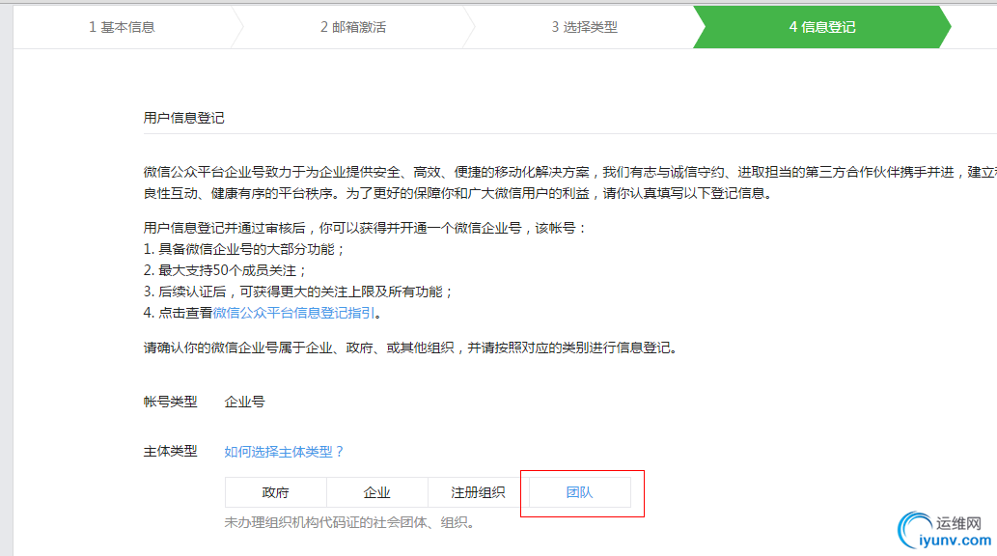Select the active step 4 信息登记

click(822, 27)
